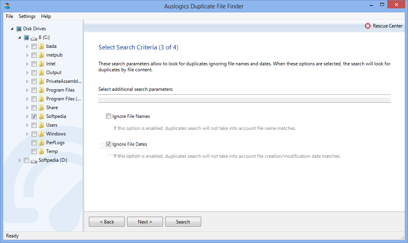Collapse the Disk Drives tree node
The width and height of the screenshot is (408, 243).
[12, 29]
